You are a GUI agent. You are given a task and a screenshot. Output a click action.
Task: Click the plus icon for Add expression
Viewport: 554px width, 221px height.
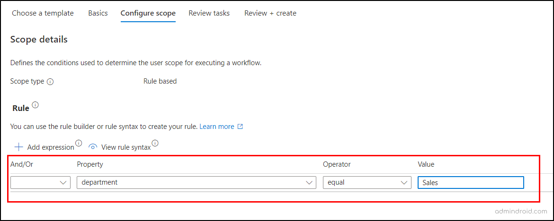click(x=18, y=147)
